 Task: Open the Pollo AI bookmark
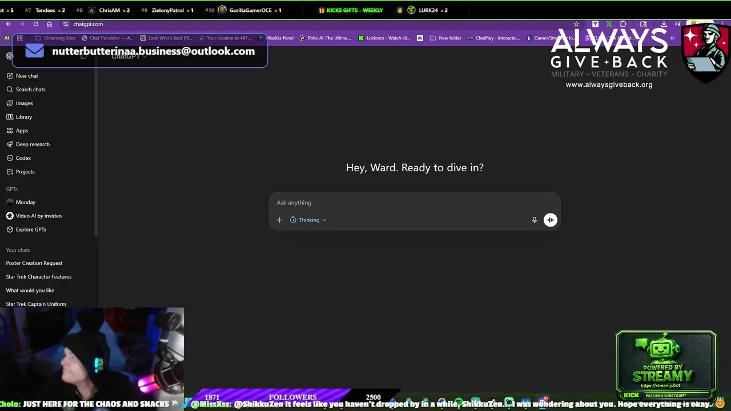click(326, 38)
